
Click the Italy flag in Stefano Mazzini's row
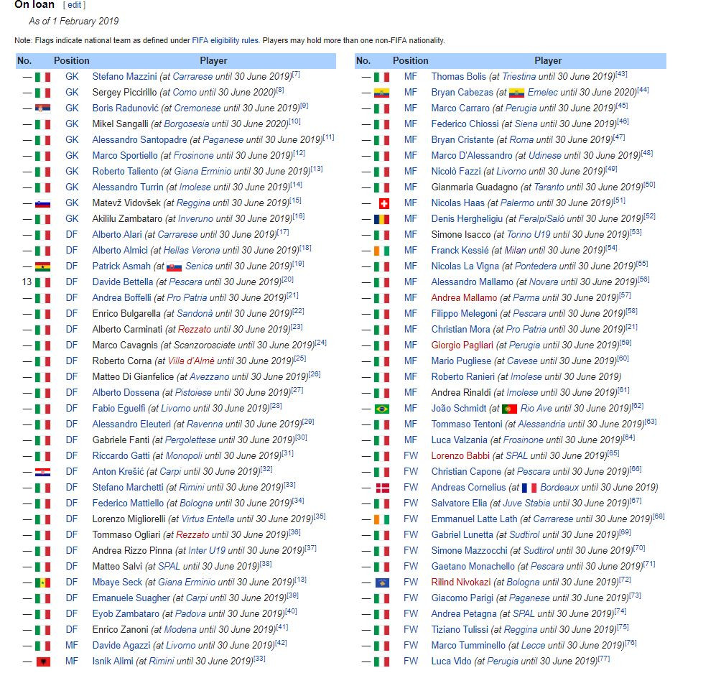tap(43, 77)
